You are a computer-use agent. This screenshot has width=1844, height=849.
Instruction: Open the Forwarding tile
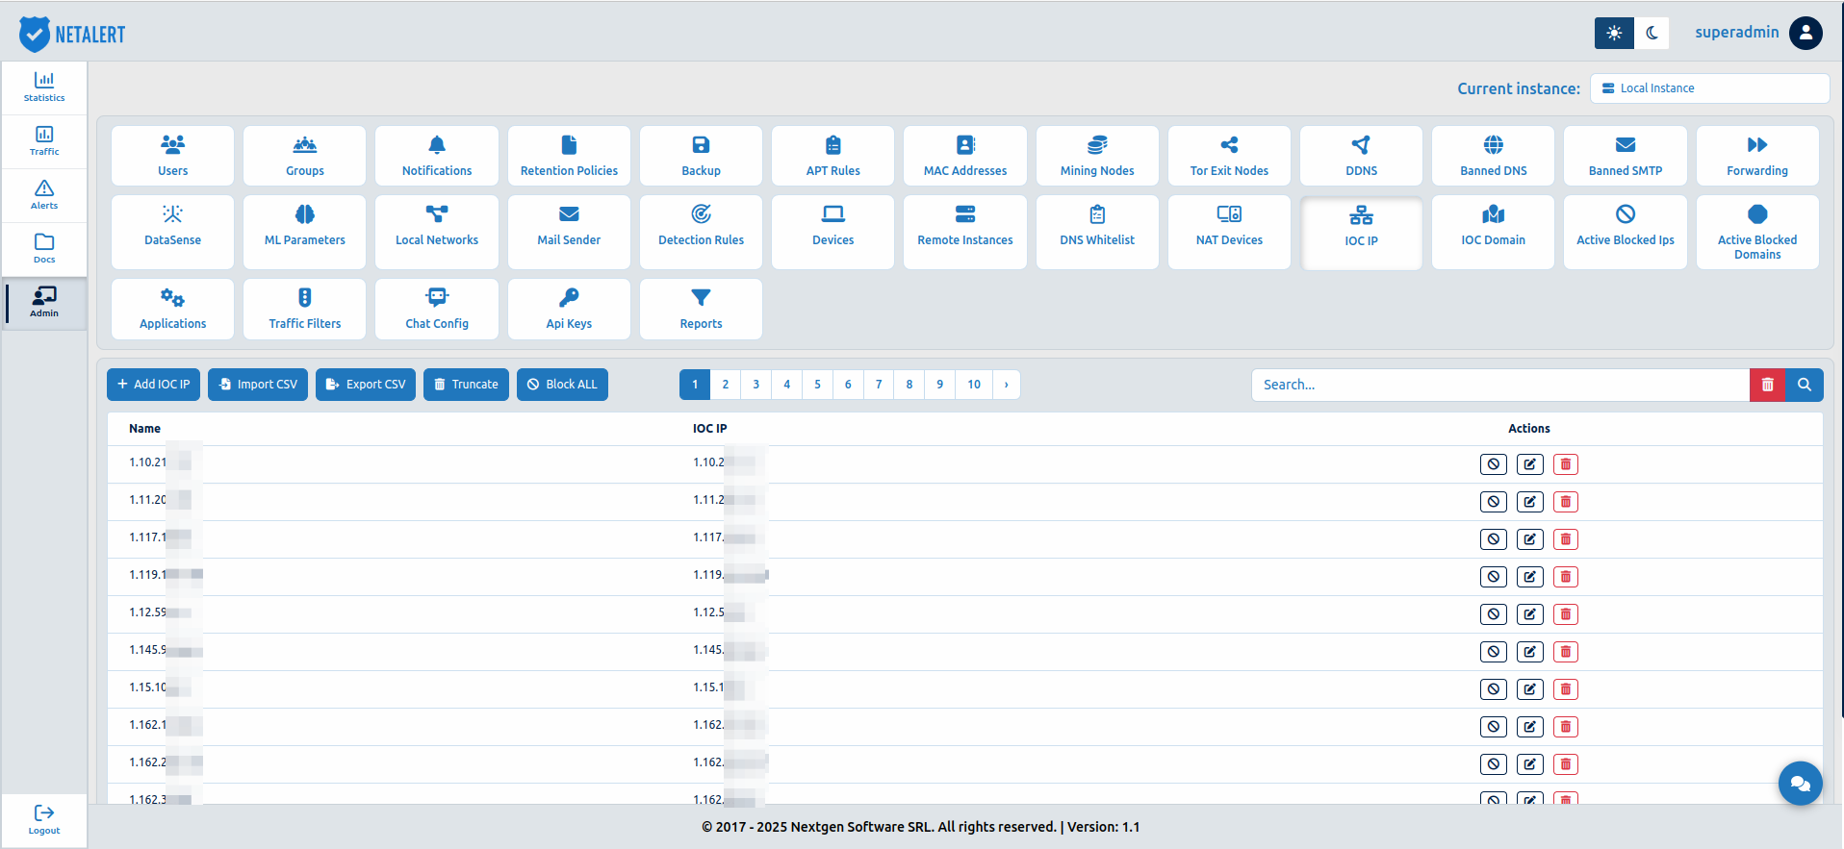point(1757,156)
